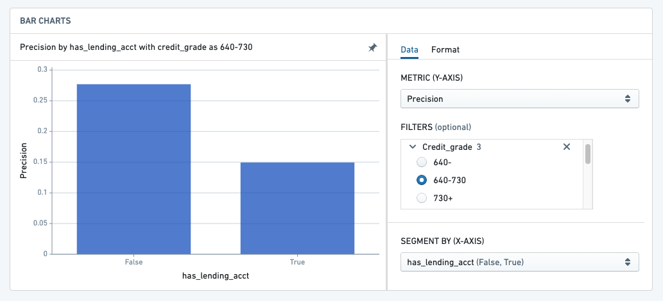The width and height of the screenshot is (663, 301).
Task: Click the True x-axis tick label
Action: click(x=297, y=262)
